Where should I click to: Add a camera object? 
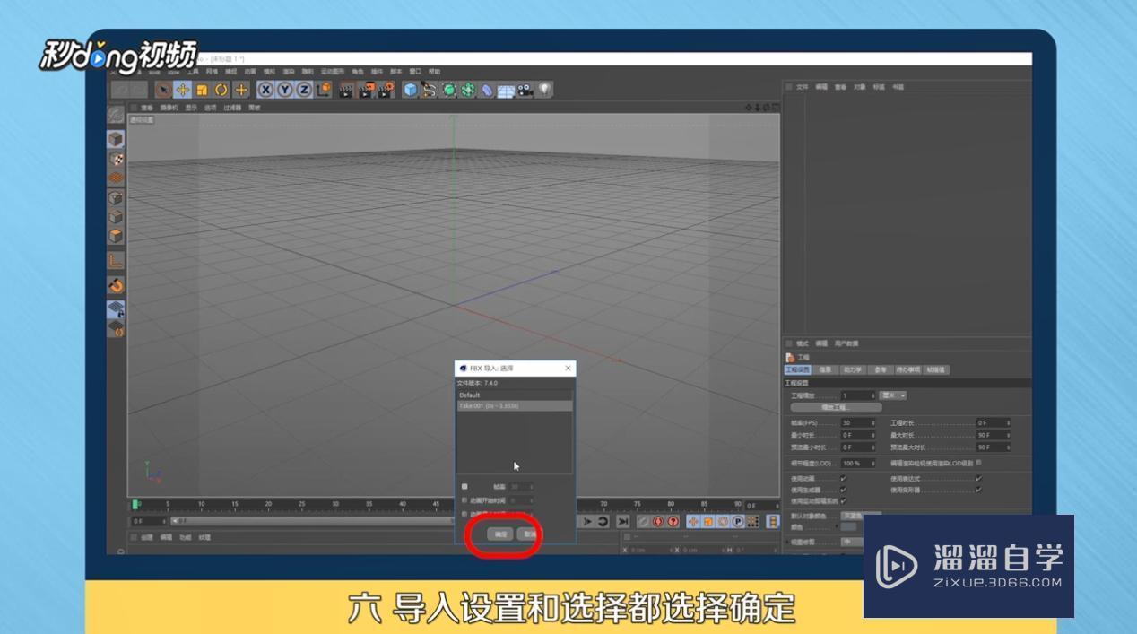[525, 90]
